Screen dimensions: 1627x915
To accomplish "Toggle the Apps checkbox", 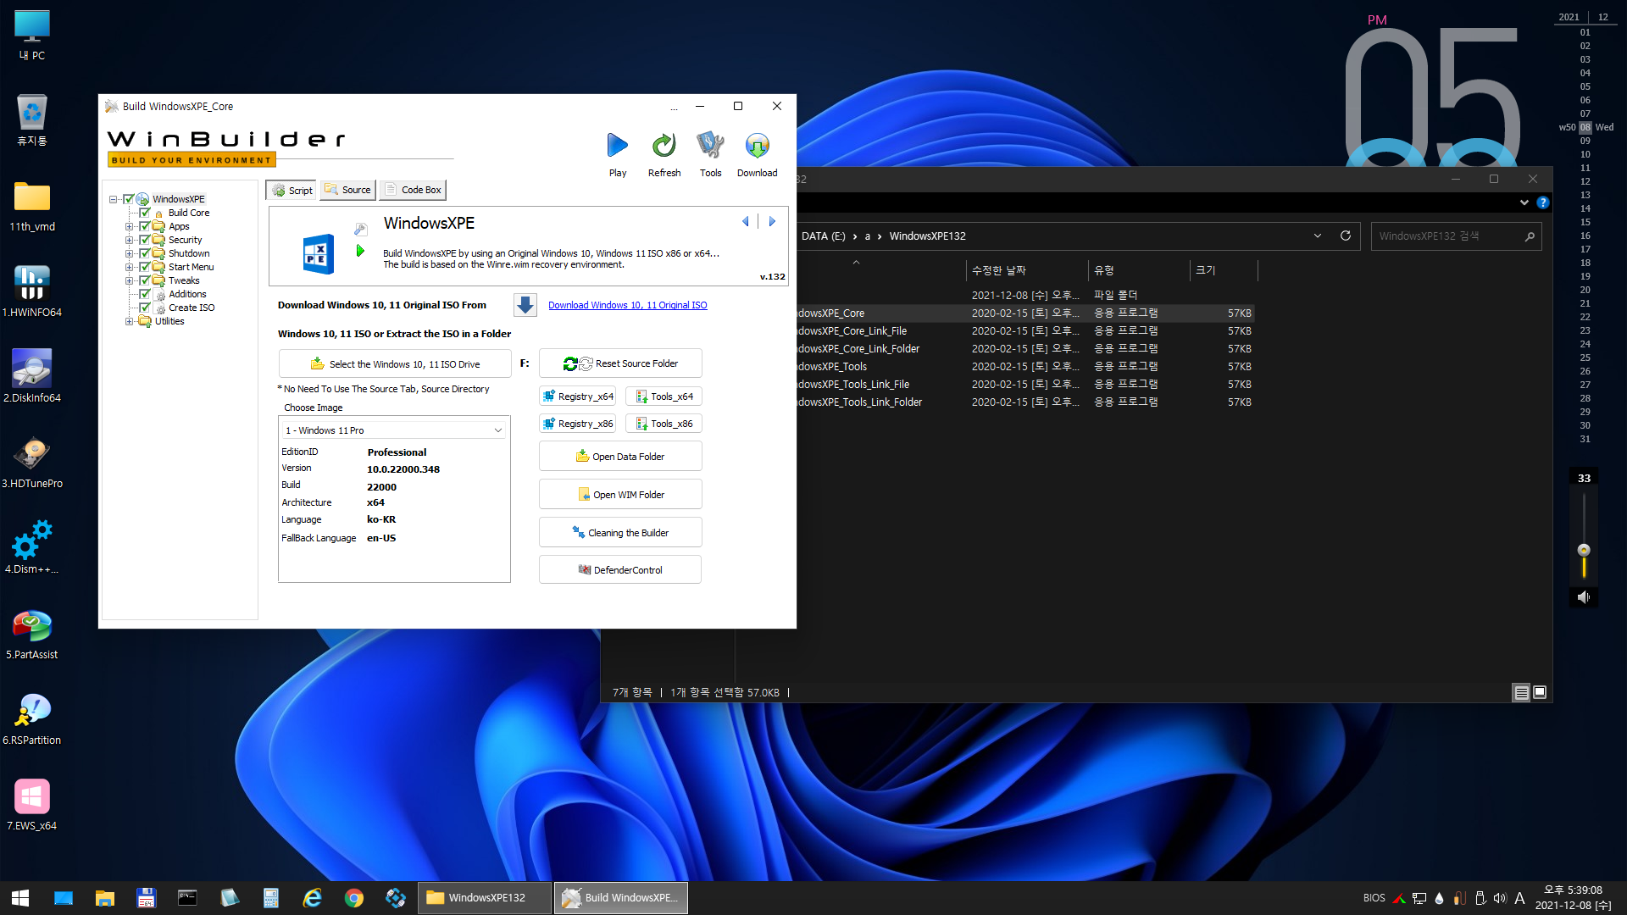I will (x=145, y=226).
